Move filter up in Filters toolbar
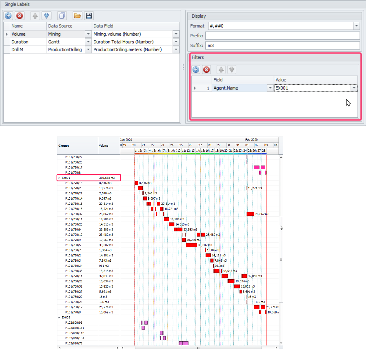Image resolution: width=366 pixels, height=349 pixels. 221,70
